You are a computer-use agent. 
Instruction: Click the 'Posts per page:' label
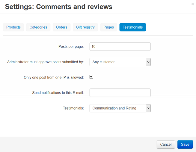pyautogui.click(x=71, y=47)
